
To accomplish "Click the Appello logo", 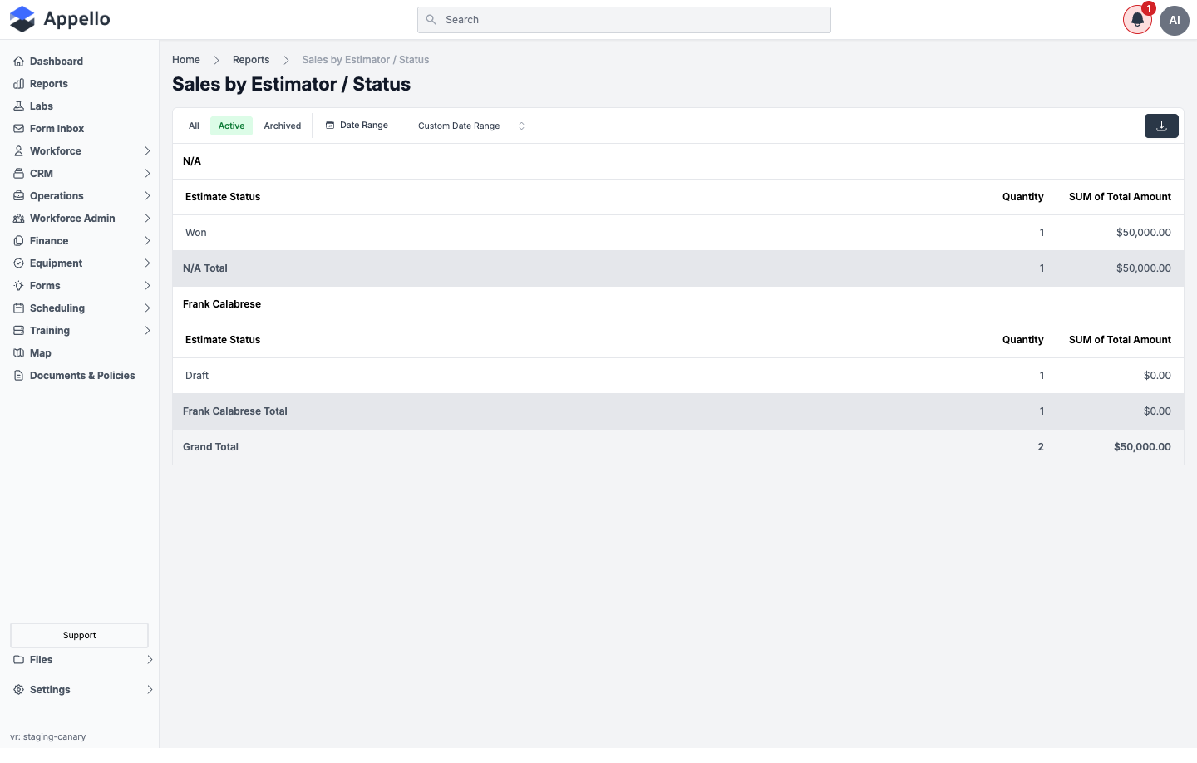I will point(60,19).
